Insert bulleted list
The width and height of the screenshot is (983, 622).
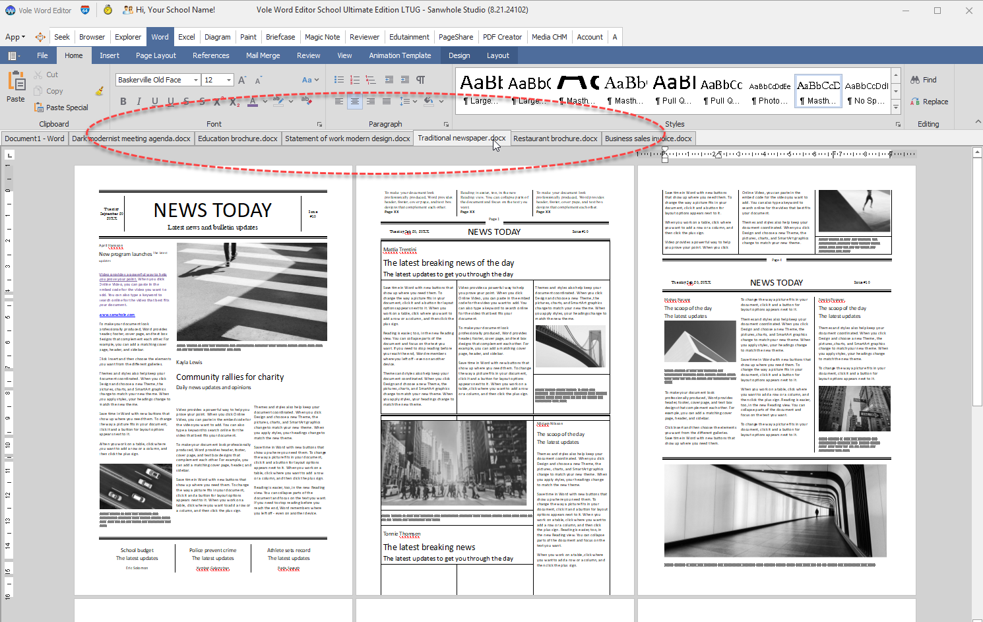click(x=339, y=80)
